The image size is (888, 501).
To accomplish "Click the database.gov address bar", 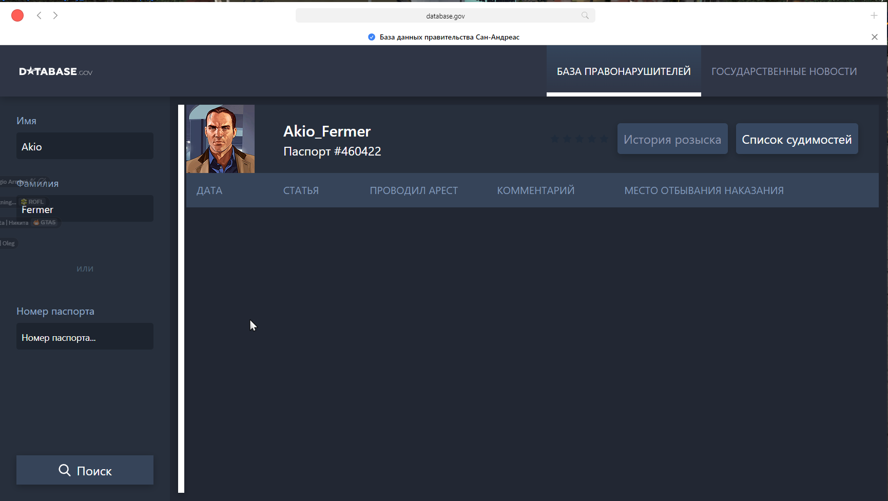I will pos(445,16).
